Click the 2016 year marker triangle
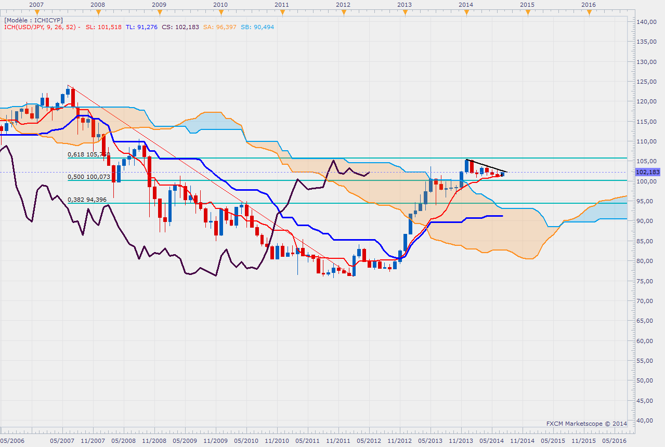This screenshot has width=665, height=447. (589, 12)
